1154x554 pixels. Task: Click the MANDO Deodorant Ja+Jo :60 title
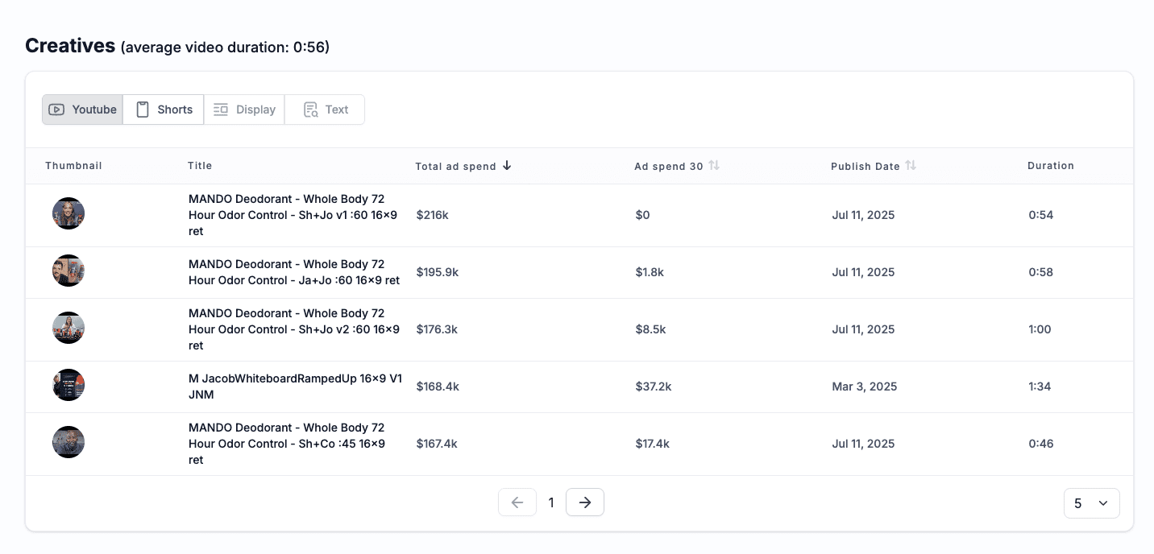tap(294, 272)
